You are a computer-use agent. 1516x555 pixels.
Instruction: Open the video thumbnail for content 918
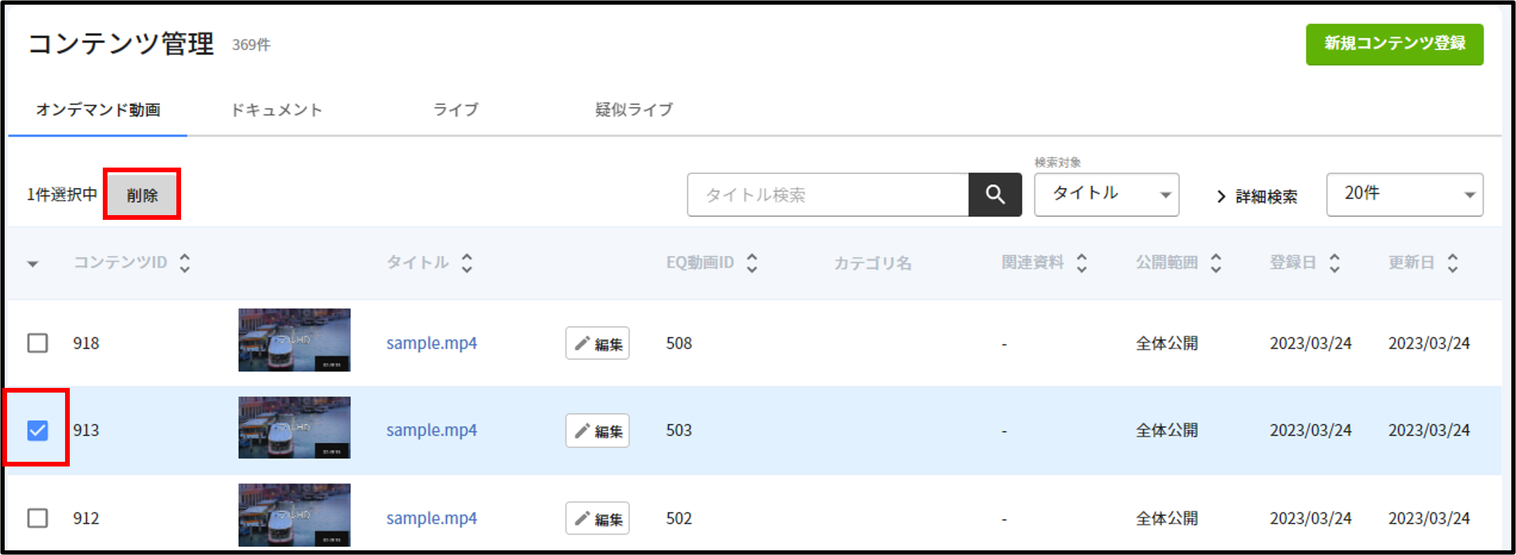294,340
